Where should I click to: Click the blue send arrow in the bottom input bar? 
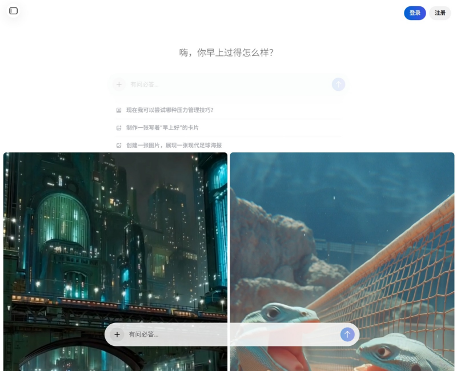(347, 334)
